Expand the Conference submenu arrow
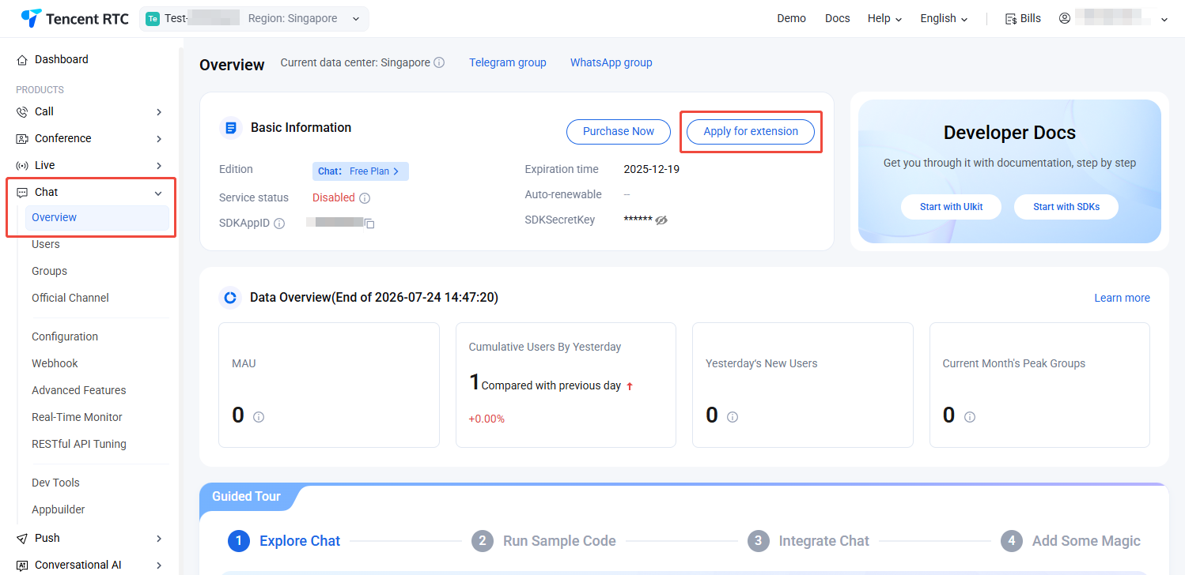Screen dimensions: 1185x575 point(159,139)
